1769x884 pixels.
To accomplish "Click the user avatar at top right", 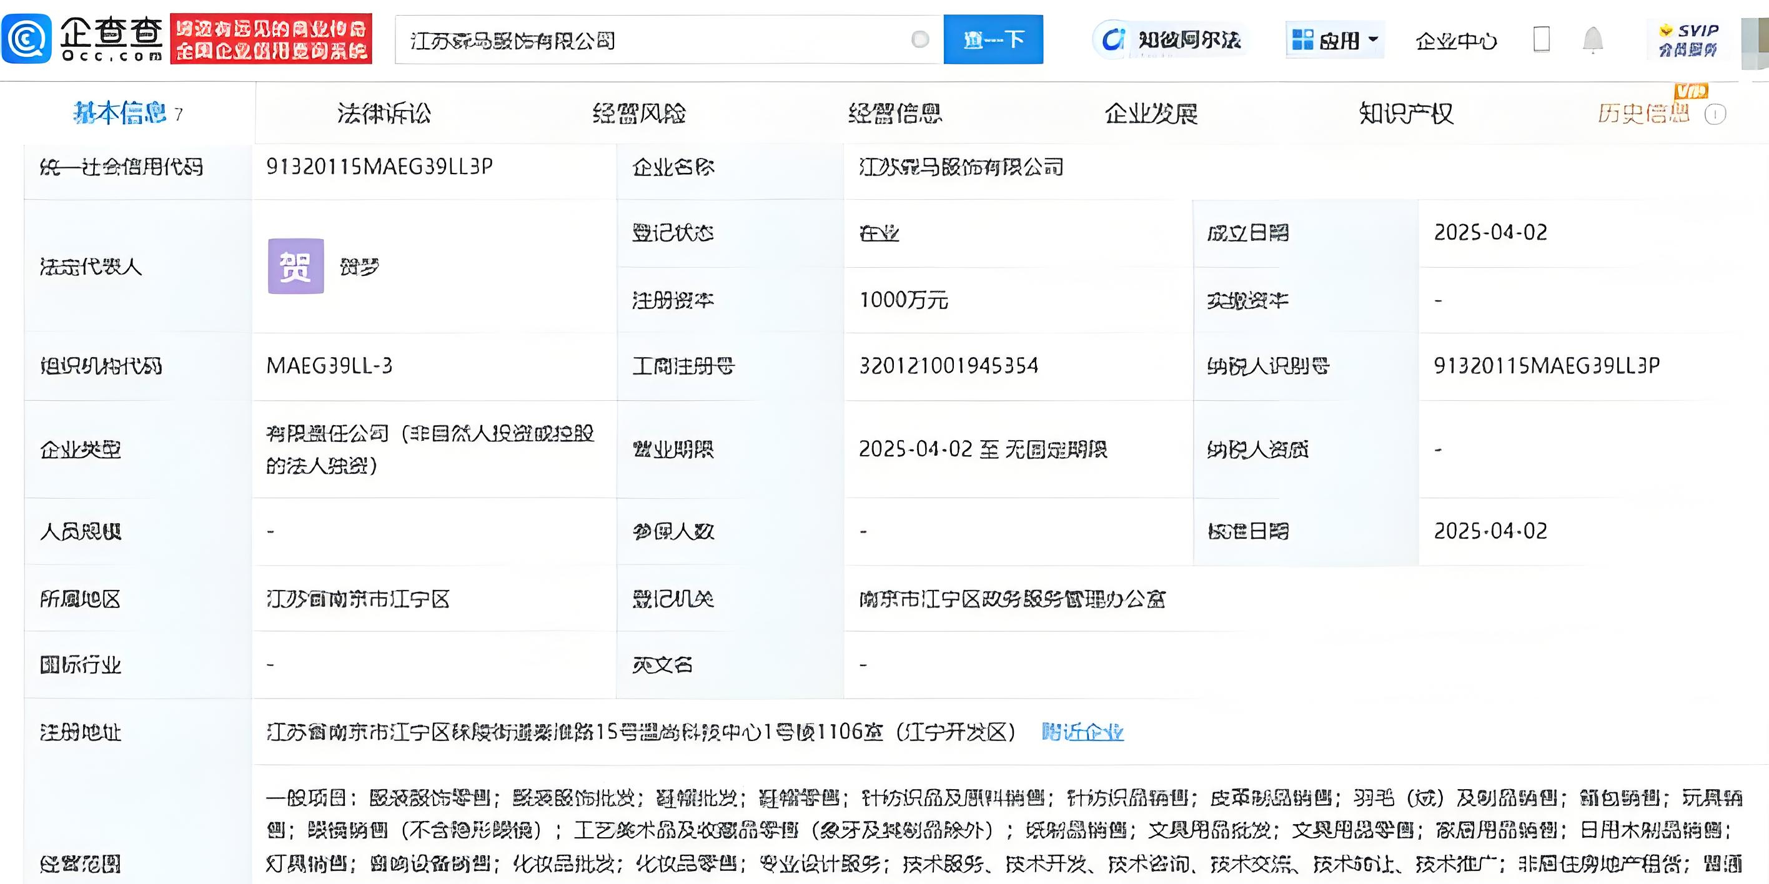I will tap(1755, 42).
